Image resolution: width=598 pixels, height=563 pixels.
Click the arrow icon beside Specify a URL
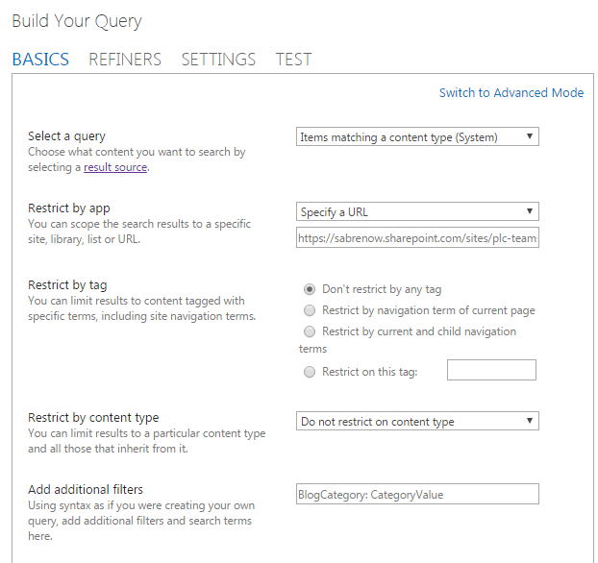(x=530, y=211)
